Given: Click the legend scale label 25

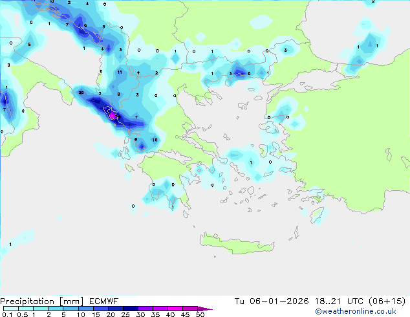Looking at the screenshot, I should pos(125,314).
